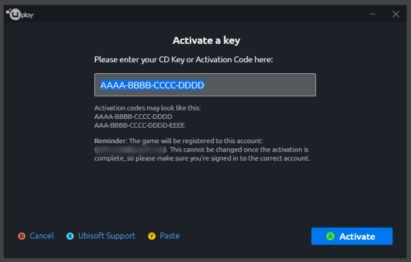Cancel the key activation
The width and height of the screenshot is (411, 262).
[x=42, y=236]
